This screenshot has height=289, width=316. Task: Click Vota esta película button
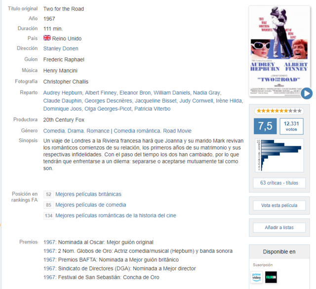pyautogui.click(x=279, y=206)
